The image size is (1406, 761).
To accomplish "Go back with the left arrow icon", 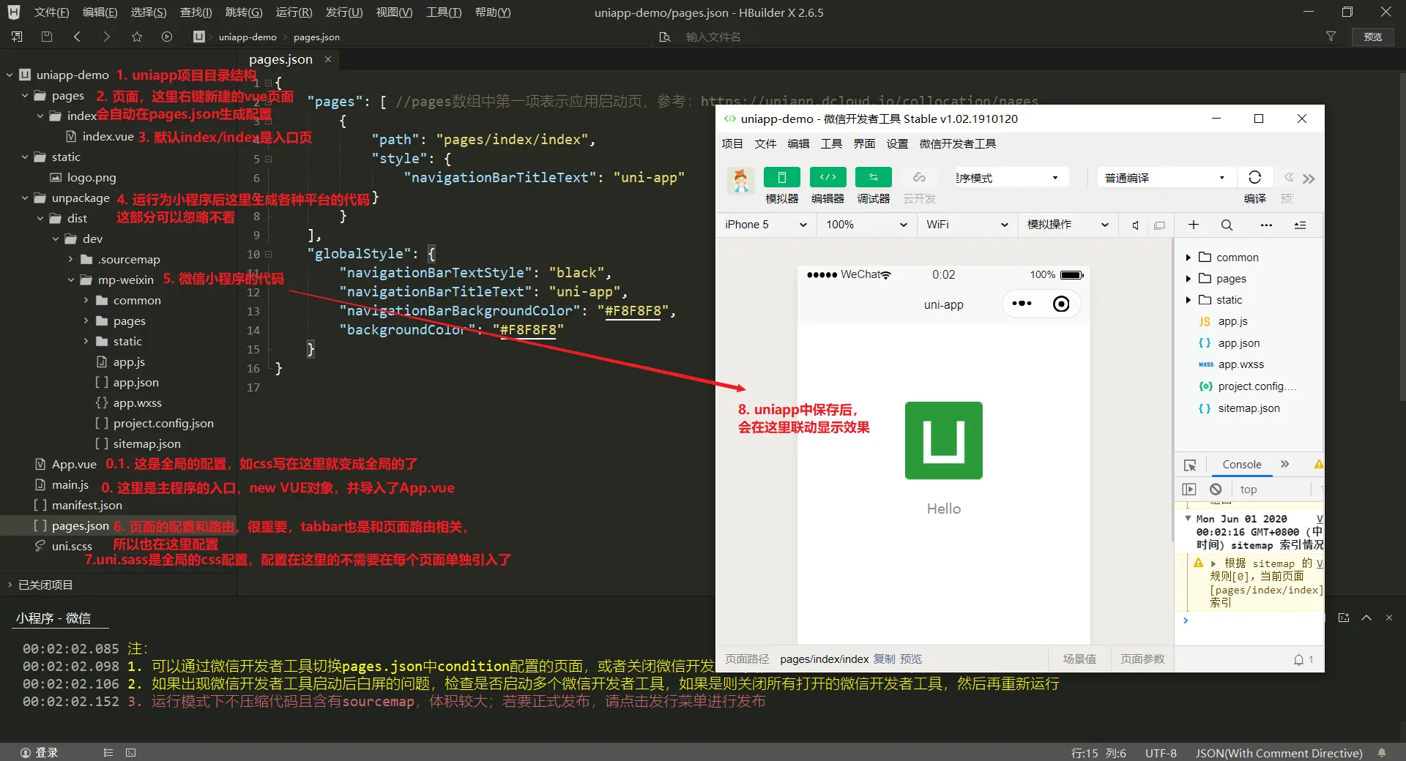I will click(x=77, y=37).
